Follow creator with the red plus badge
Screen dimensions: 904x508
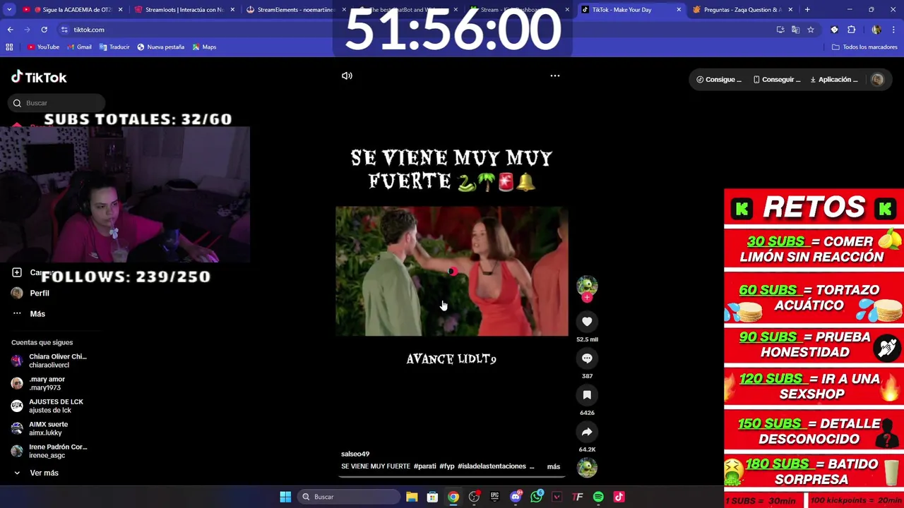pyautogui.click(x=587, y=298)
